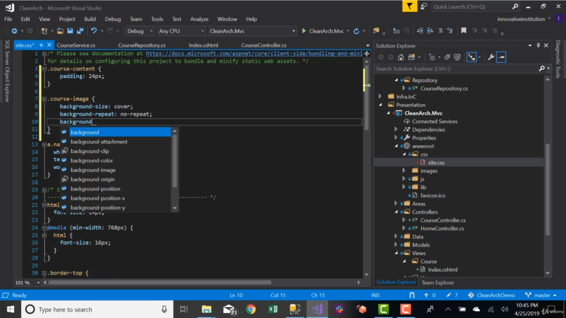Open Properties wrench icon in Solution Explorer
This screenshot has height=318, width=566.
(491, 57)
